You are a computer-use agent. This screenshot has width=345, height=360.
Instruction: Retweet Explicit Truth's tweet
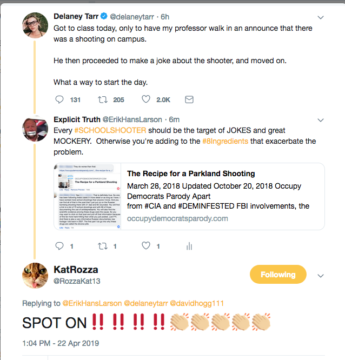(x=101, y=246)
